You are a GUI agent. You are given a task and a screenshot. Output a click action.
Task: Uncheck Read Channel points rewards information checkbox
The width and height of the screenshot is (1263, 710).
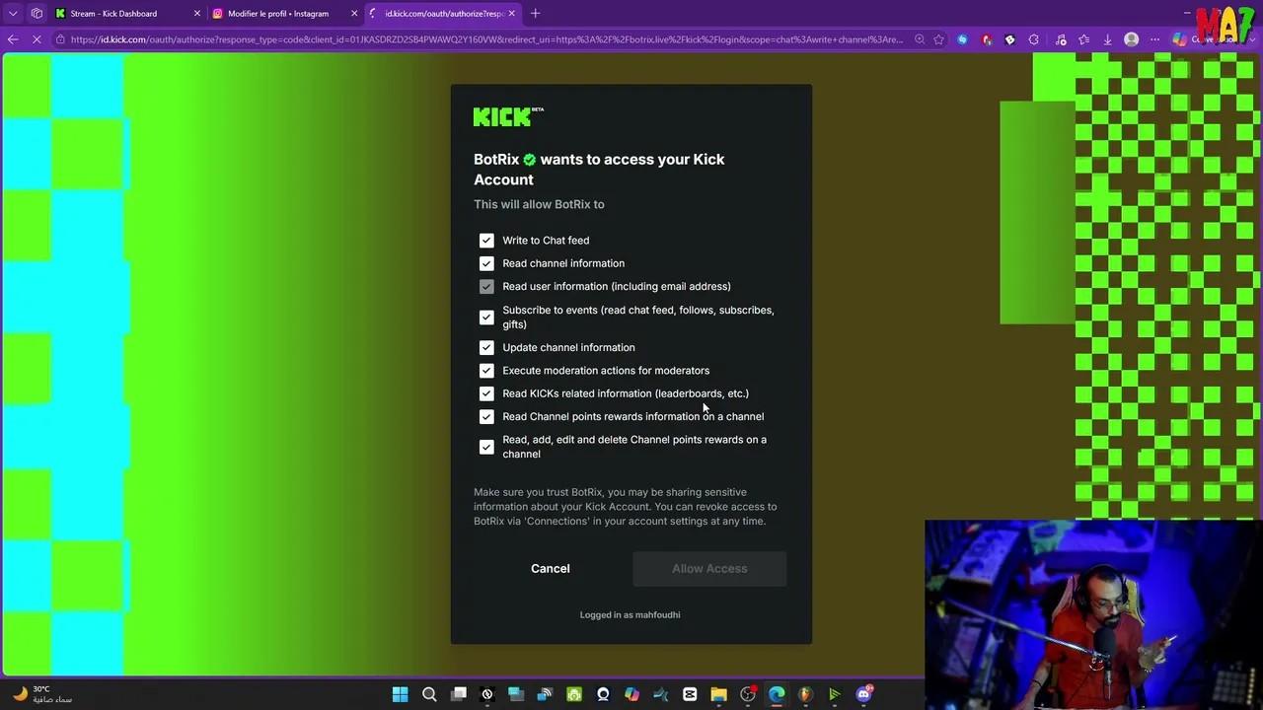pos(486,417)
